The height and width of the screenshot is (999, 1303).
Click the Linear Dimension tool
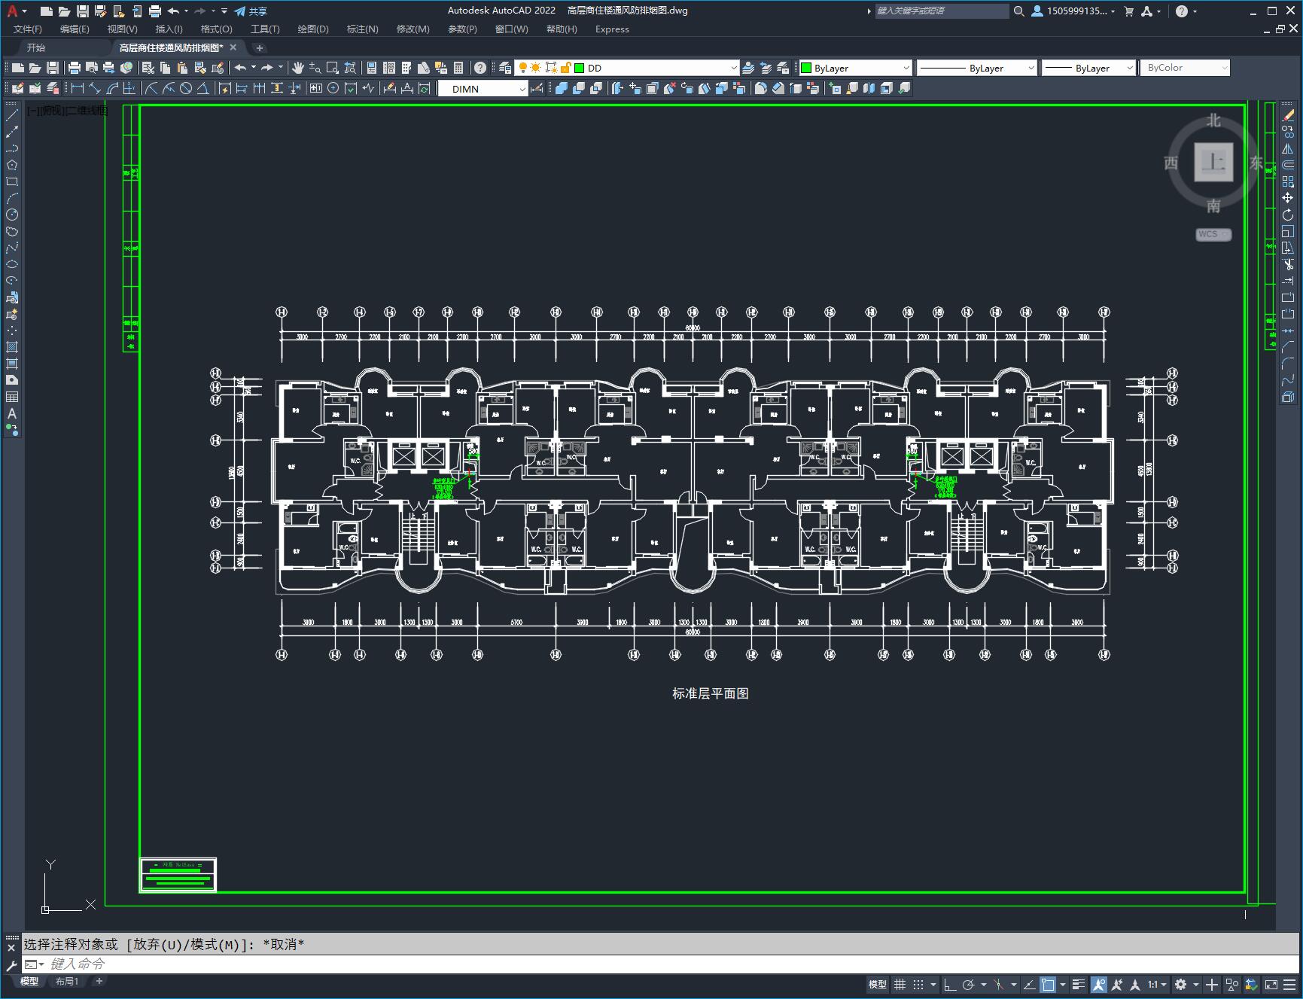pyautogui.click(x=77, y=88)
